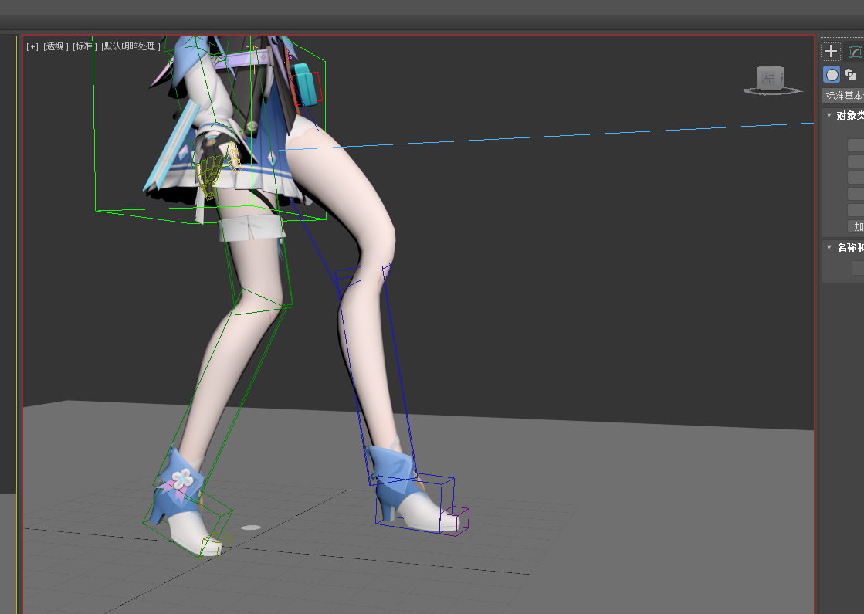Click the 加 object type button
864x614 pixels.
click(x=856, y=226)
